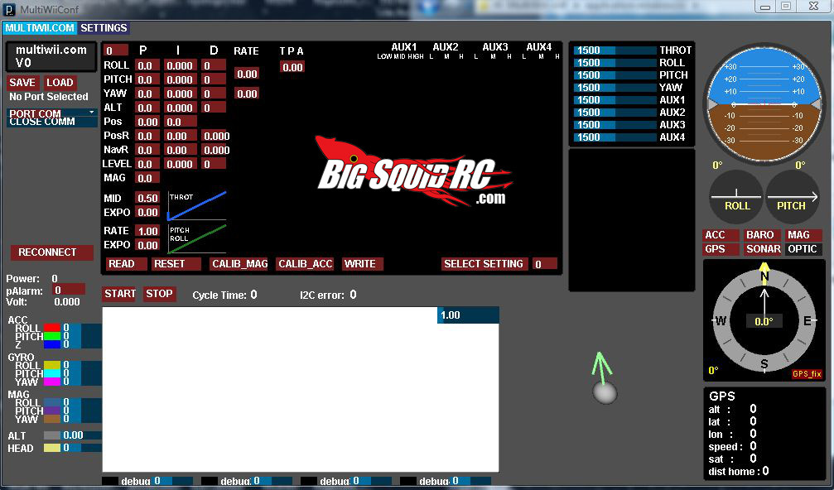Click the yellow GYRO ROLL color swatch

pyautogui.click(x=51, y=365)
